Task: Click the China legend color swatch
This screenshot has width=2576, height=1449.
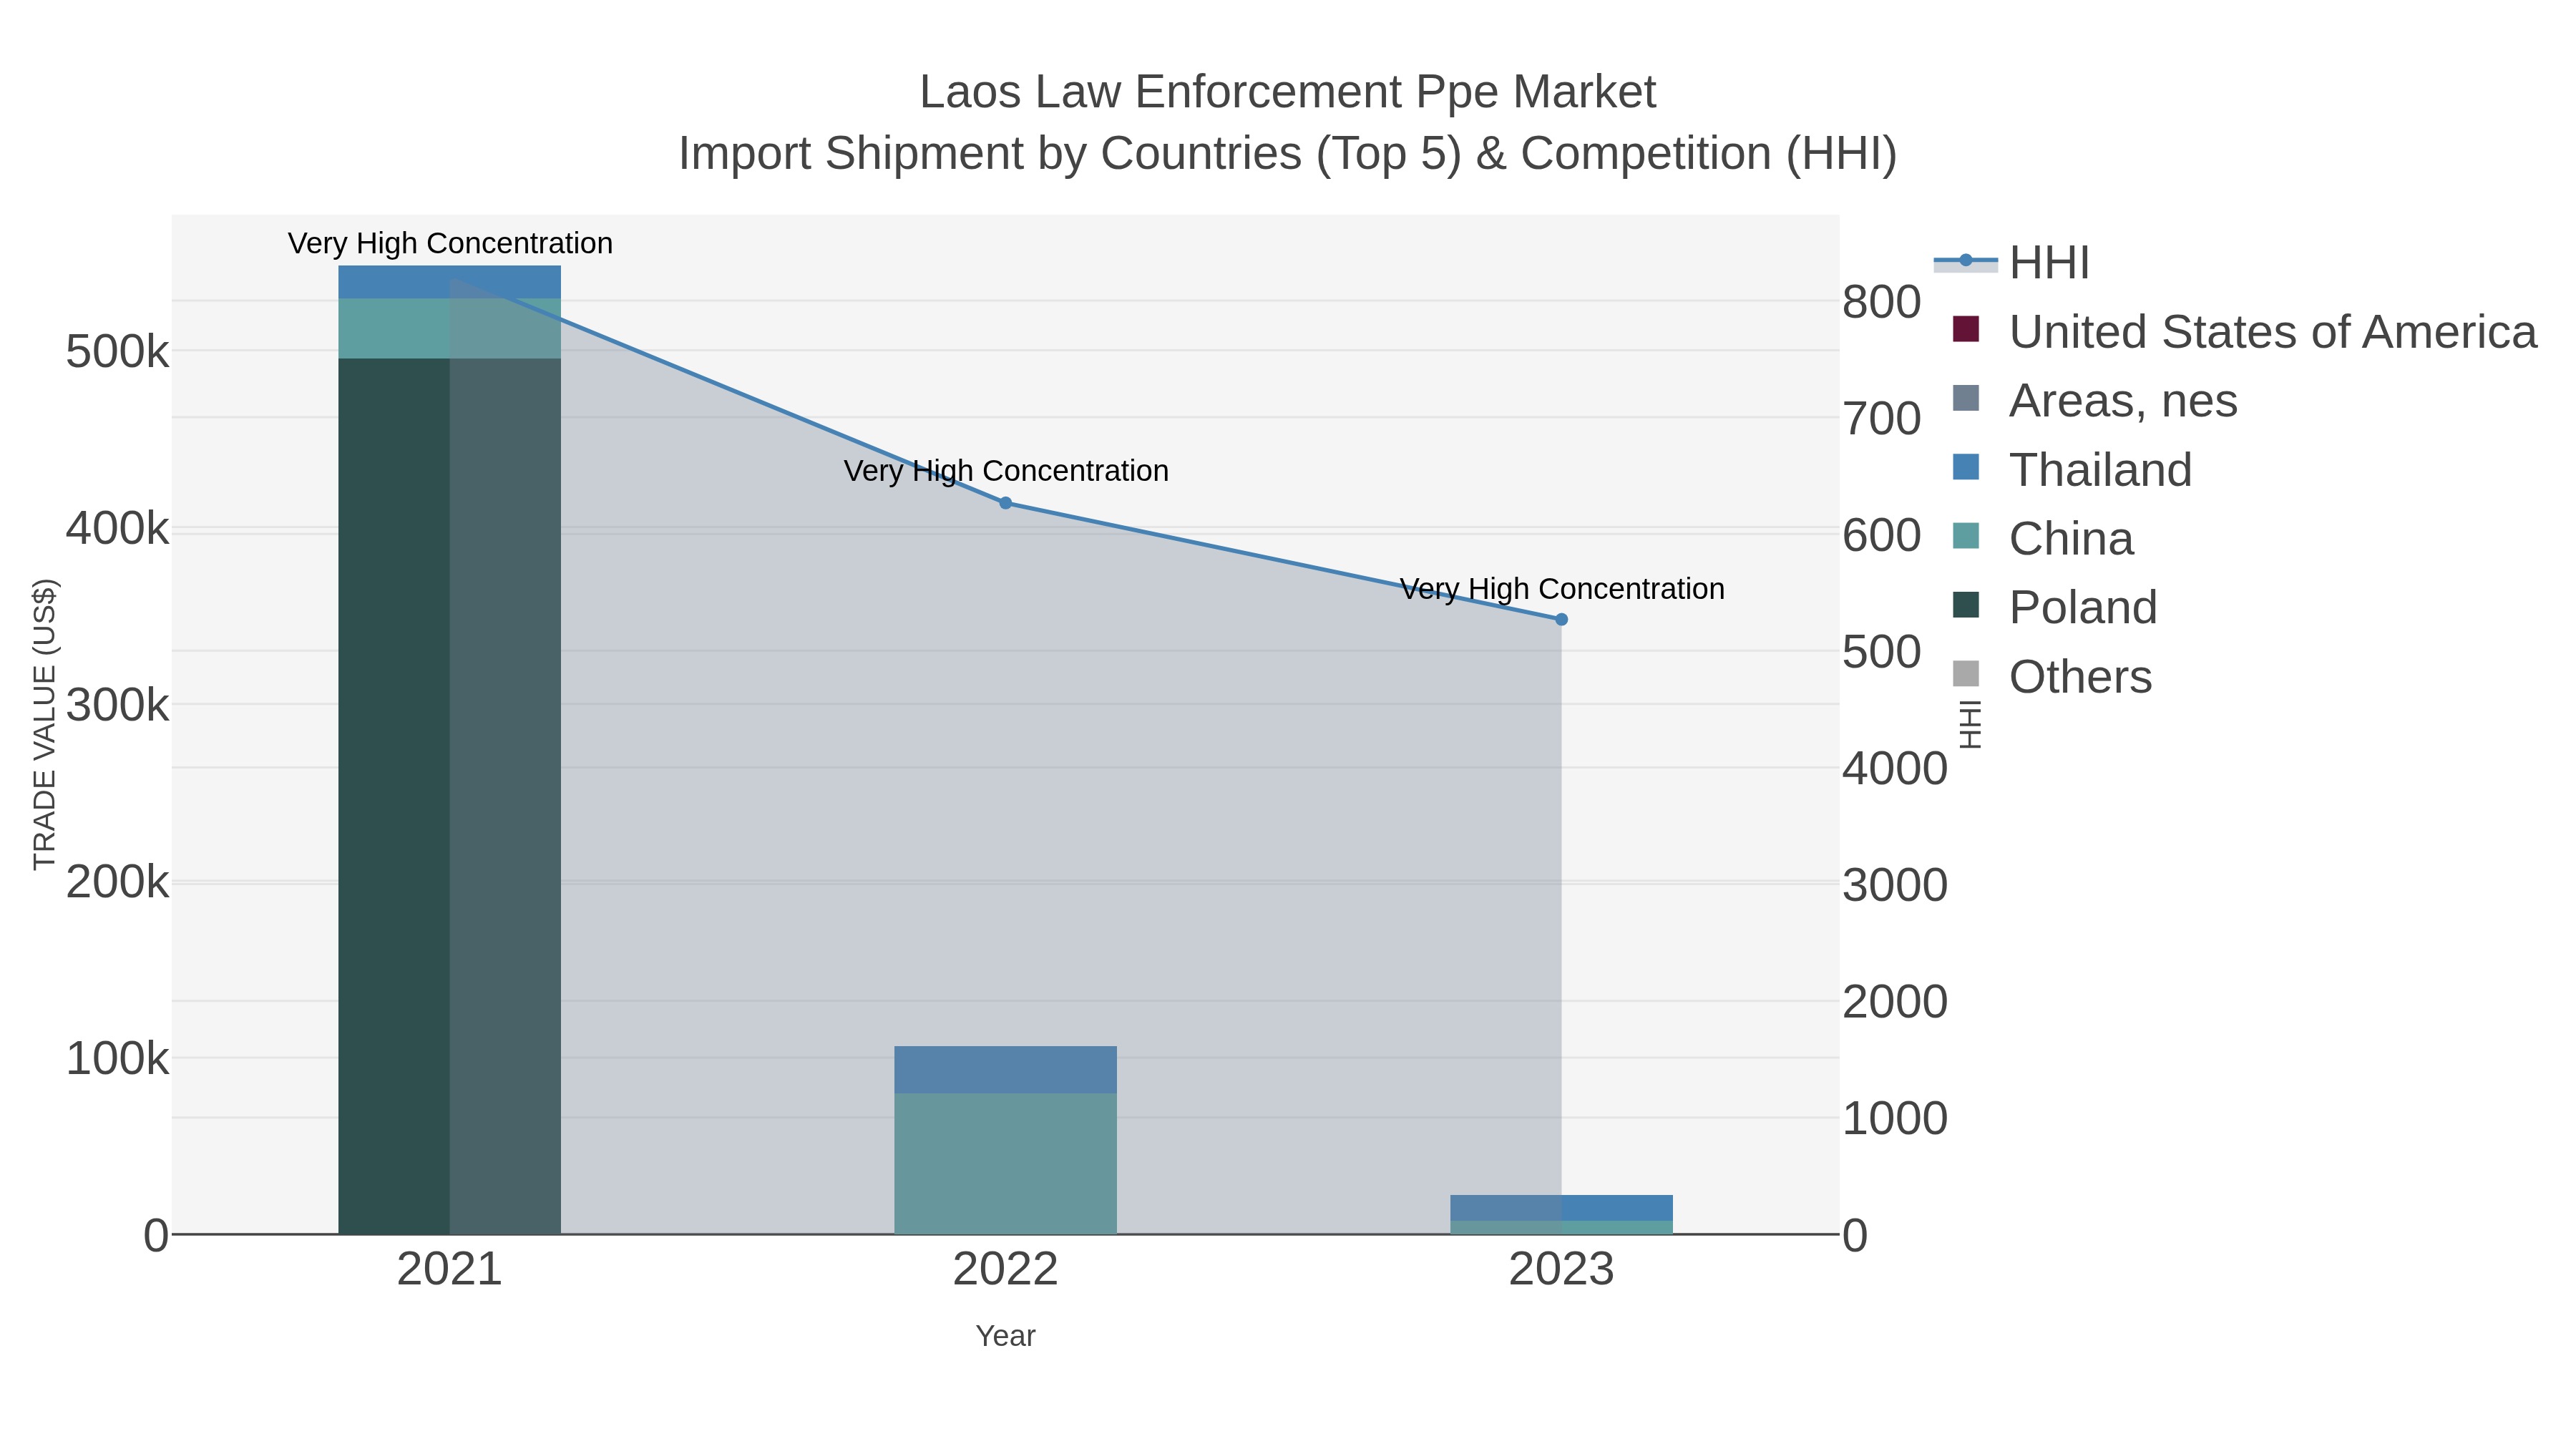Action: 1966,536
